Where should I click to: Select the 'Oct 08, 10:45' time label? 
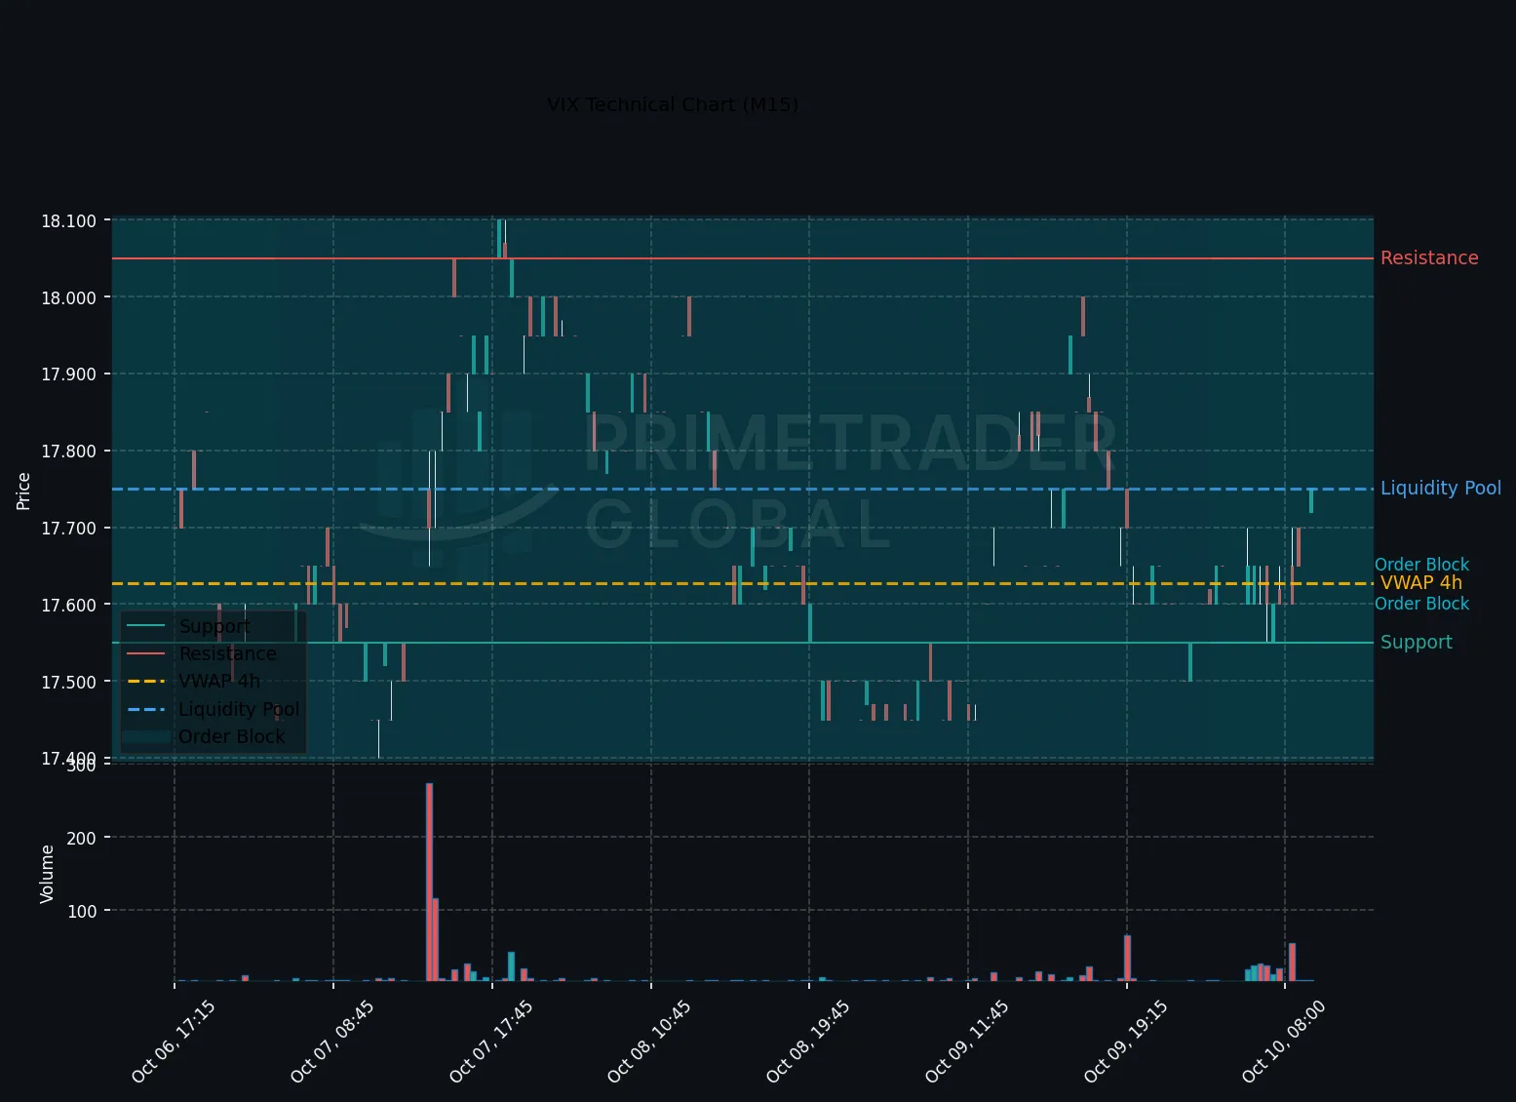coord(649,1042)
